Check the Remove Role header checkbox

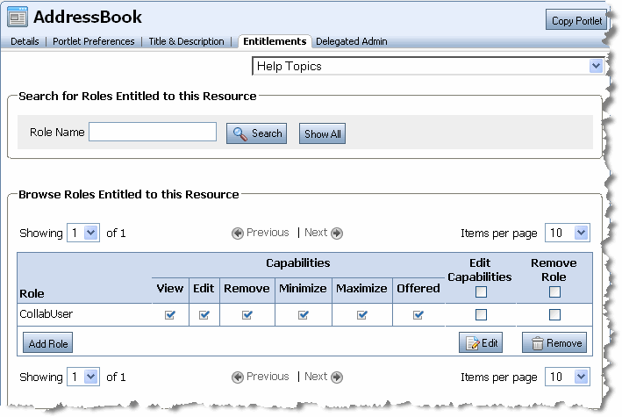click(554, 292)
